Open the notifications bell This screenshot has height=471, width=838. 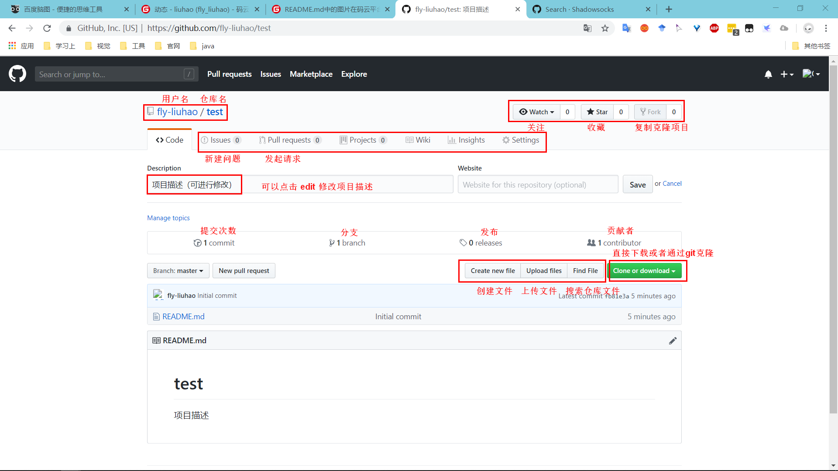[x=768, y=75]
